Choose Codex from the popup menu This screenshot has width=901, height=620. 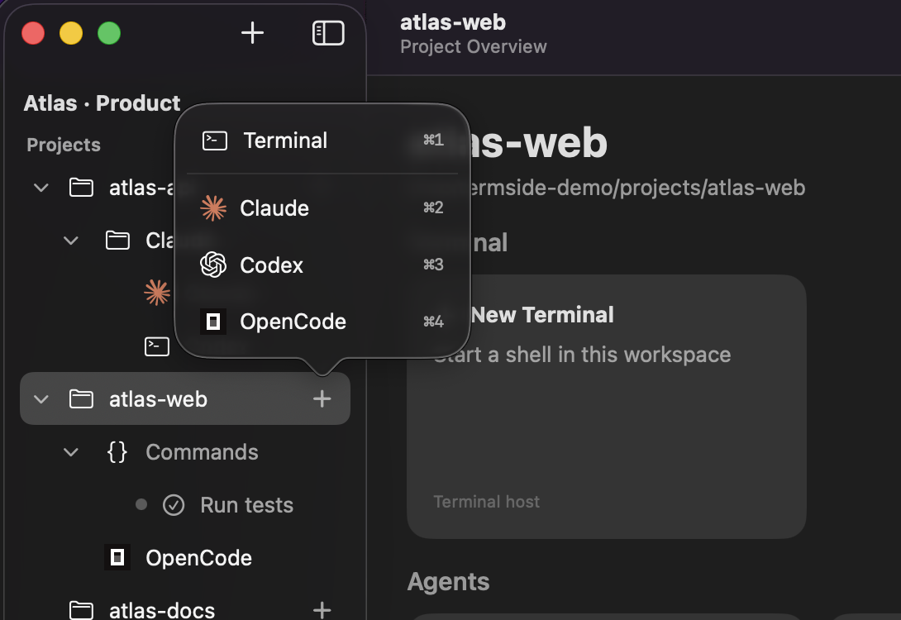click(322, 265)
